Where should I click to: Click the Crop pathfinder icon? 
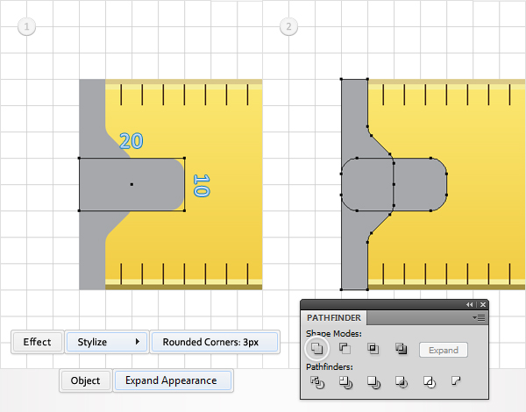coord(402,382)
